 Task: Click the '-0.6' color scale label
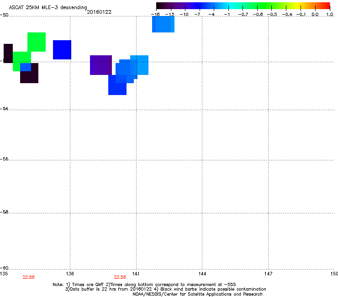coord(258,15)
